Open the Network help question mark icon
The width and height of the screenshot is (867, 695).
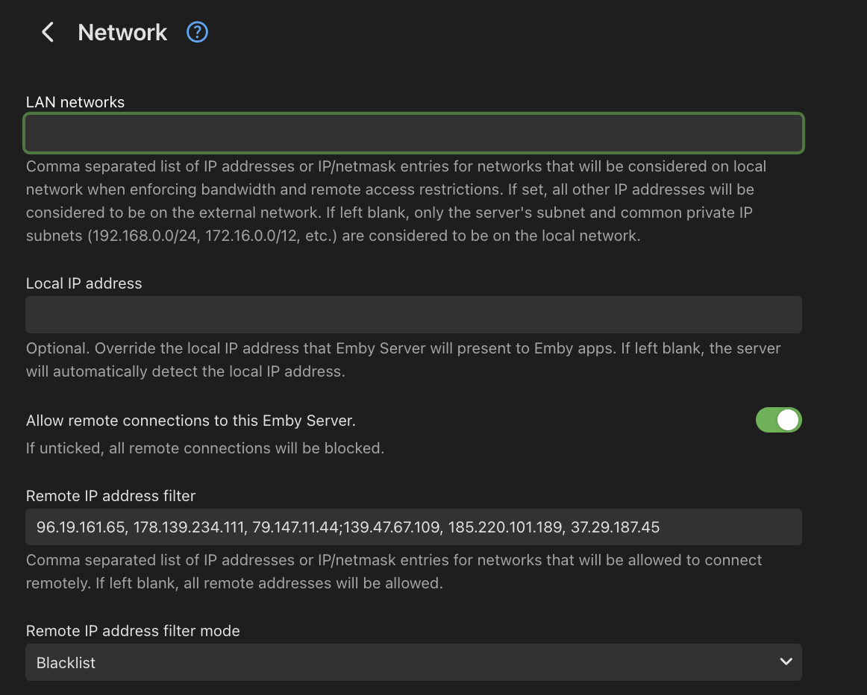coord(197,32)
